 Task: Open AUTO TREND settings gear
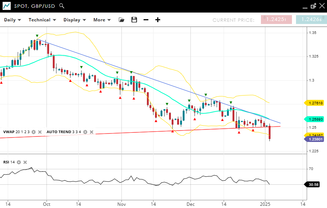click(x=85, y=132)
